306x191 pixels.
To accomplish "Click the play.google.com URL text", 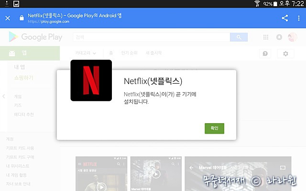I will coord(49,21).
